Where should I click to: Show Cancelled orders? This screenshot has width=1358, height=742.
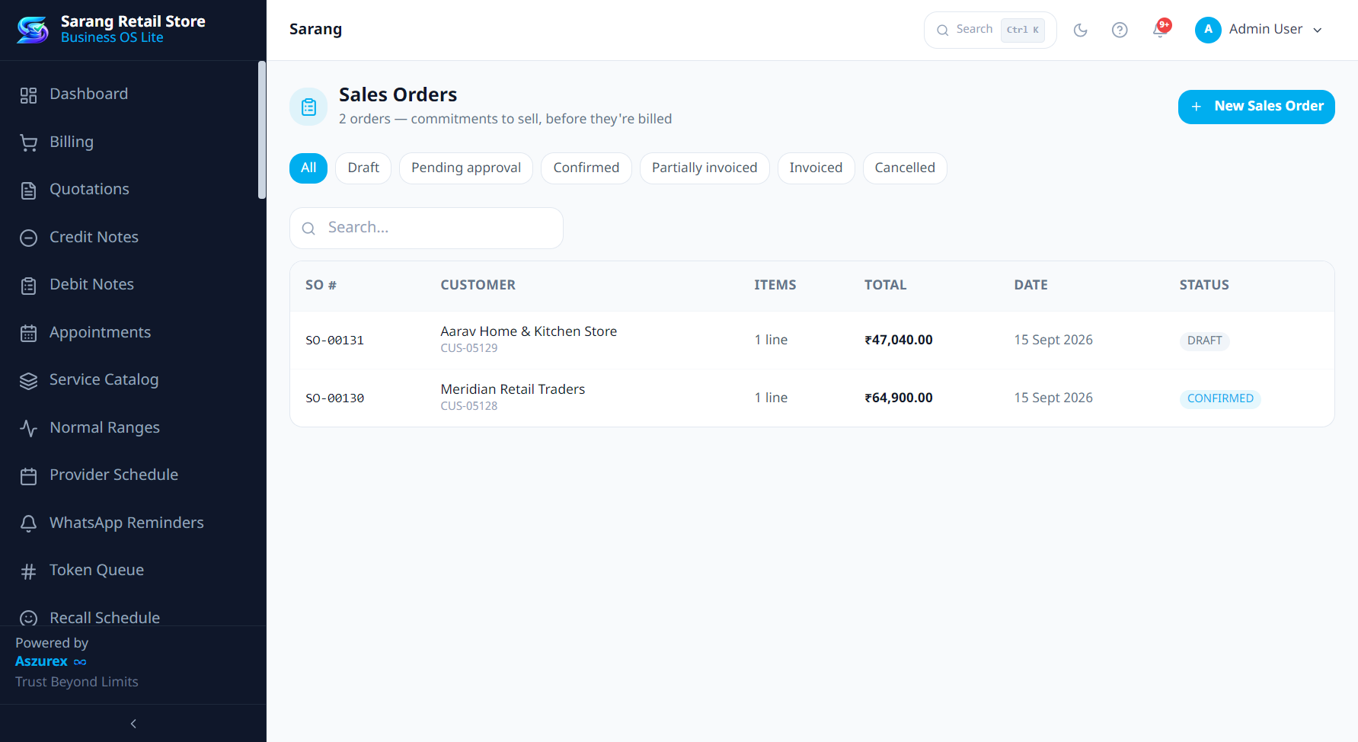pos(905,168)
